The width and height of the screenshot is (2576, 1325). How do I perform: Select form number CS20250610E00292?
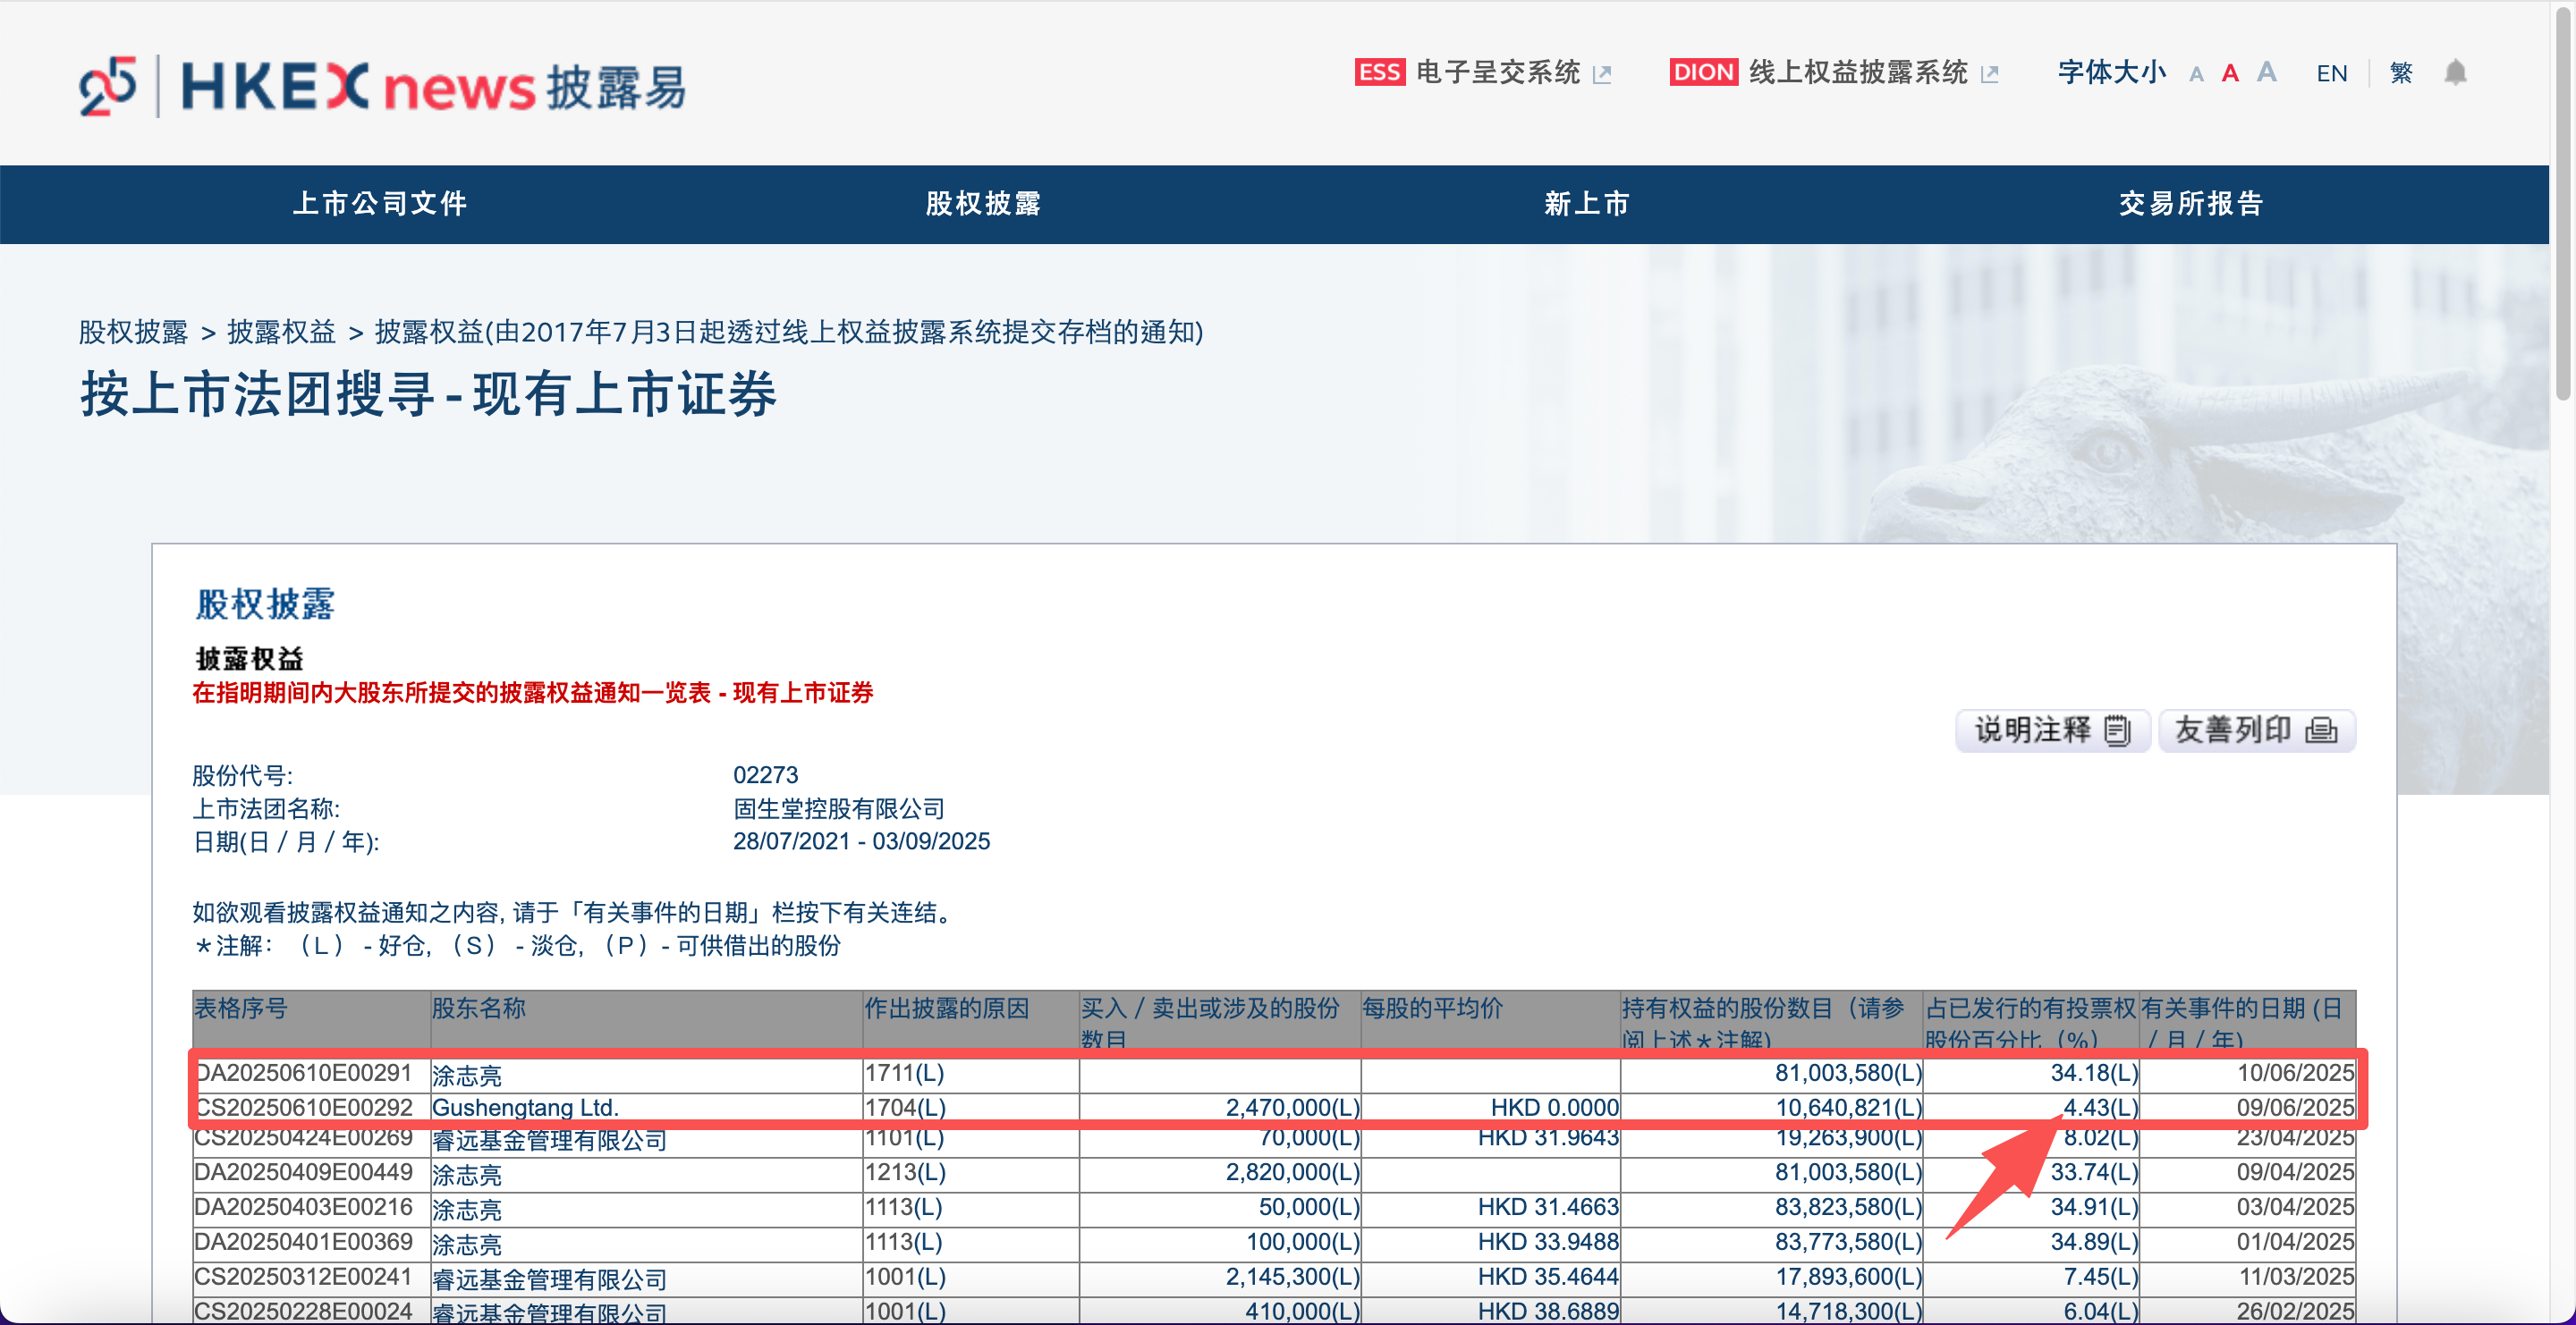(303, 1108)
